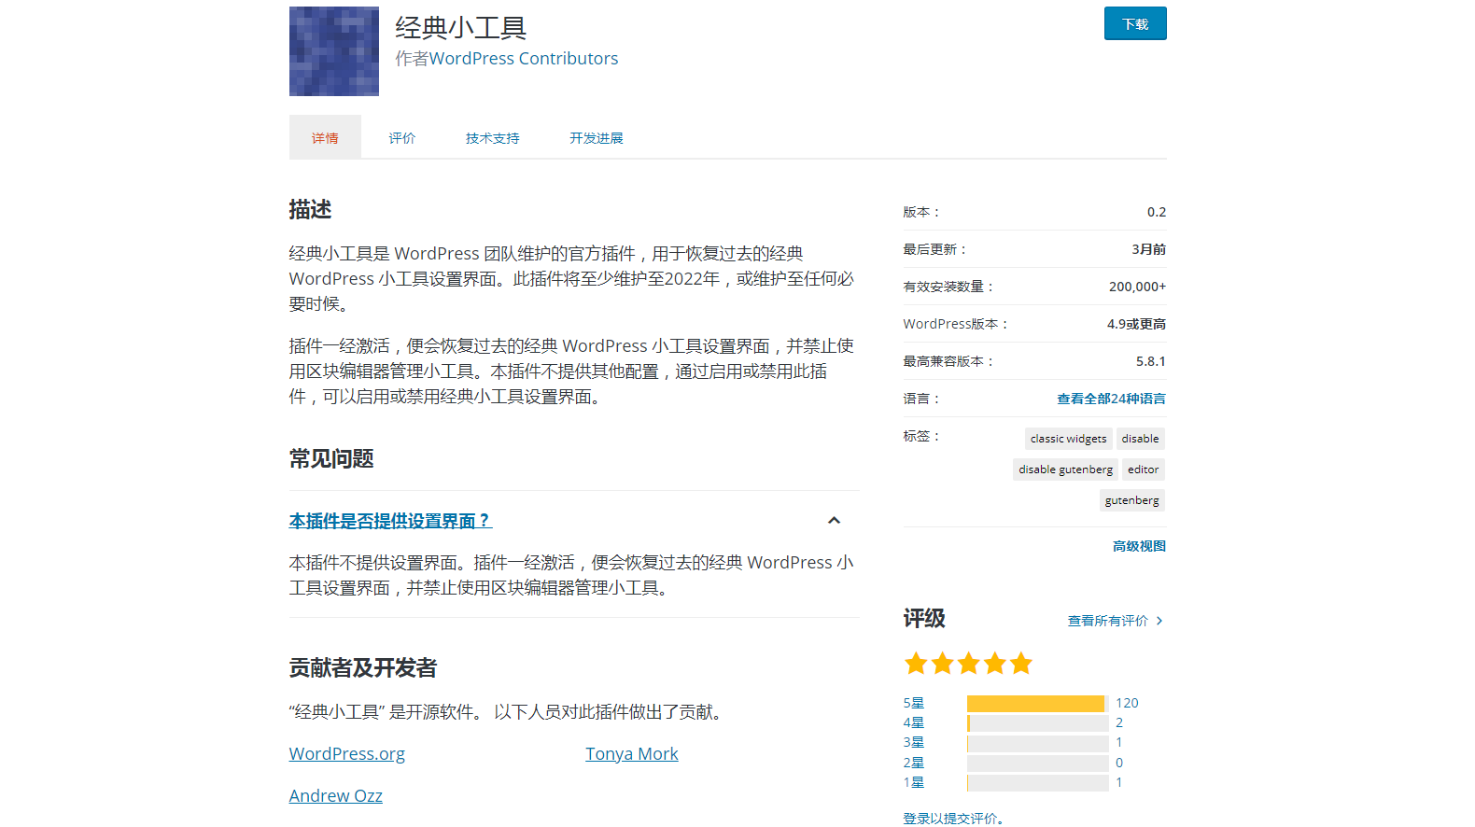Click the 200,000+ install count

tap(1137, 287)
